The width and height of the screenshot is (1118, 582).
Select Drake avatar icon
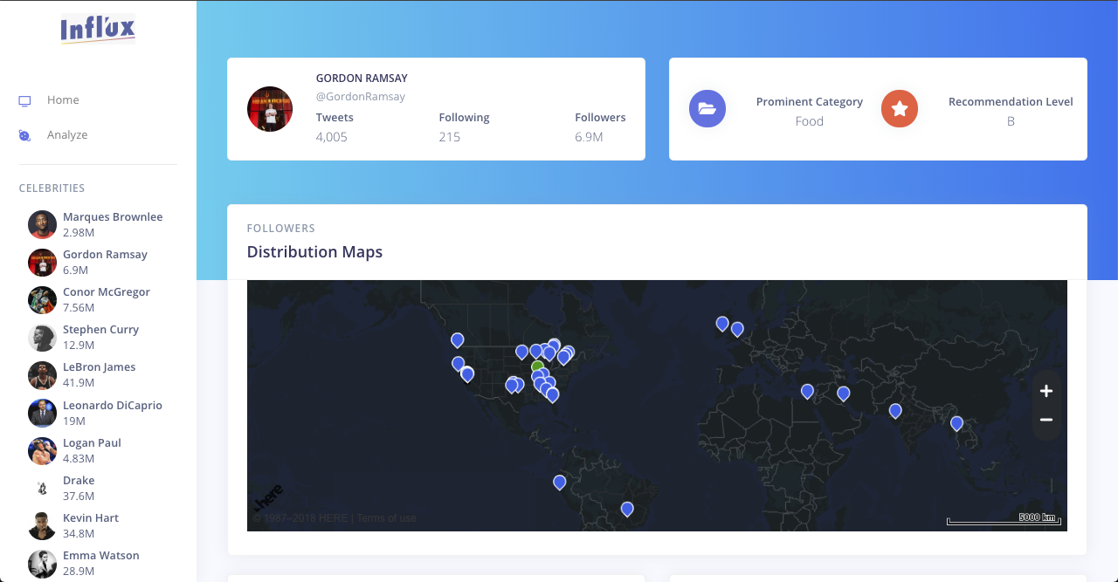pos(42,487)
